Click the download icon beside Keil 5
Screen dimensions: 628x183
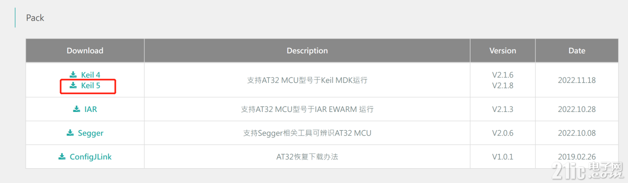(73, 85)
